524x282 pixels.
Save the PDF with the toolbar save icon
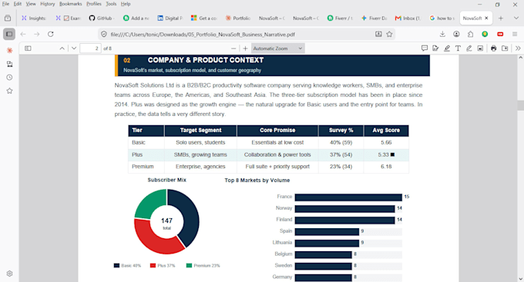coord(505,48)
